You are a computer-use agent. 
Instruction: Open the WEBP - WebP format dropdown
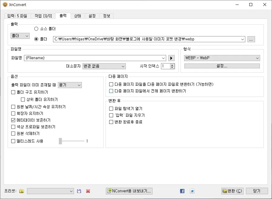pos(222,58)
